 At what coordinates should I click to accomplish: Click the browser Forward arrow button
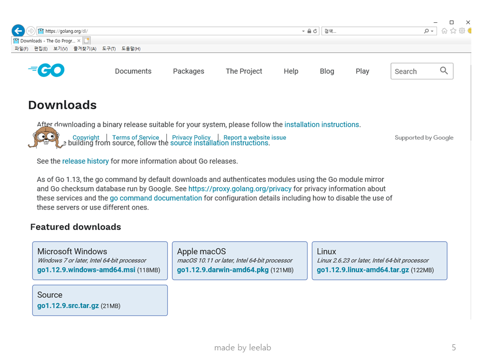click(31, 31)
